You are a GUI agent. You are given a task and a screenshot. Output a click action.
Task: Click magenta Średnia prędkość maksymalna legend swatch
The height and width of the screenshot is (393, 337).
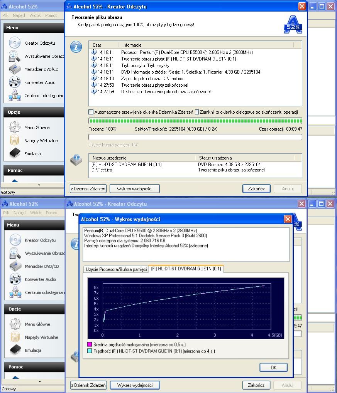[90, 344]
